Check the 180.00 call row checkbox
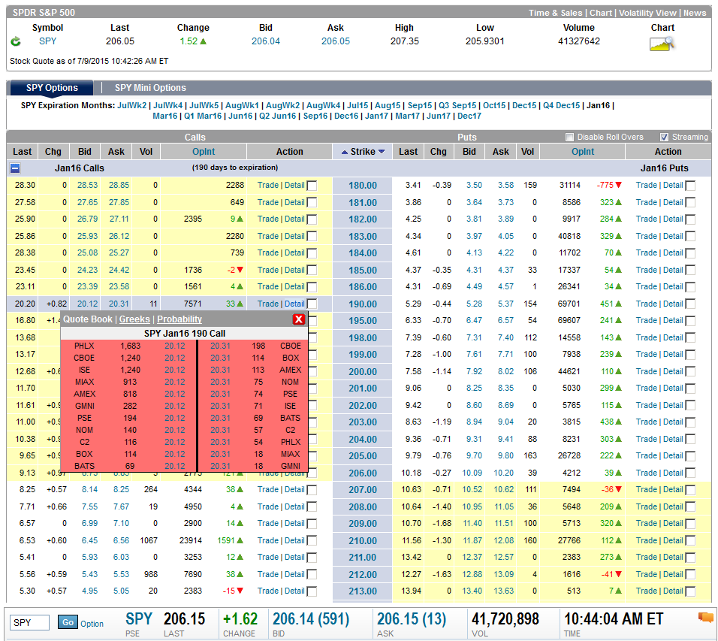Viewport: 718px width, 641px height. pos(312,186)
